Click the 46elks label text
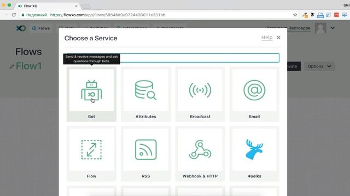This screenshot has width=350, height=196. click(254, 176)
